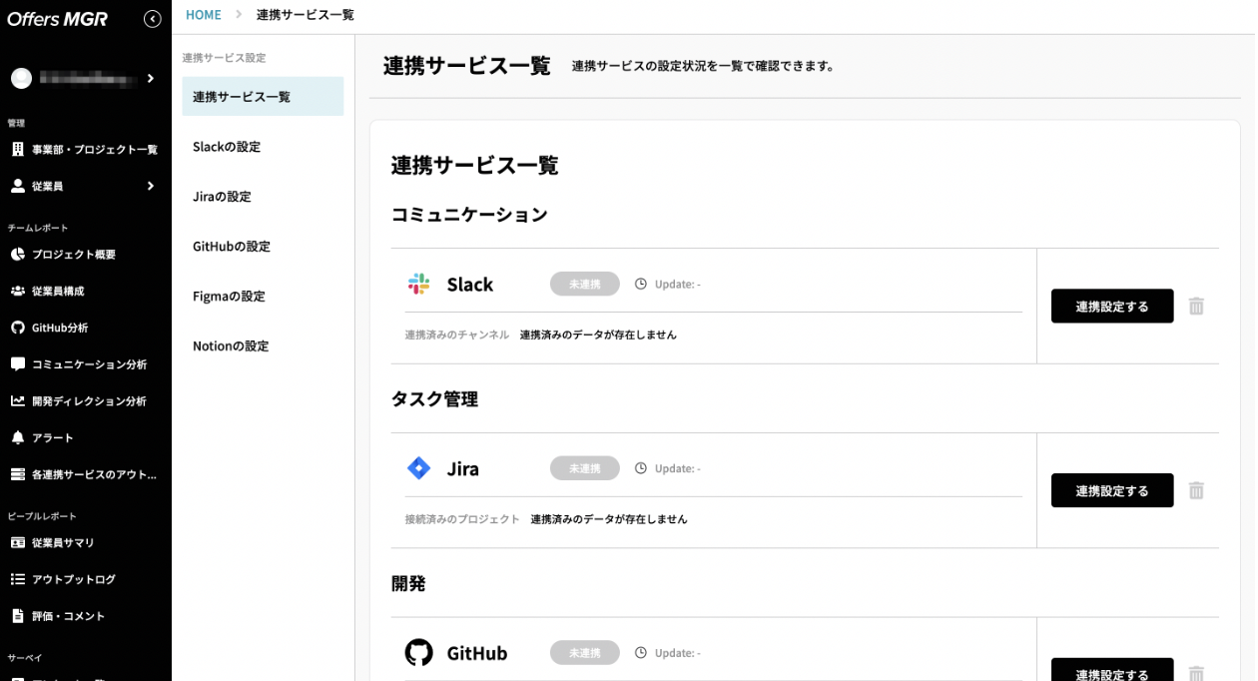Click the Jira logo icon

[x=419, y=468]
